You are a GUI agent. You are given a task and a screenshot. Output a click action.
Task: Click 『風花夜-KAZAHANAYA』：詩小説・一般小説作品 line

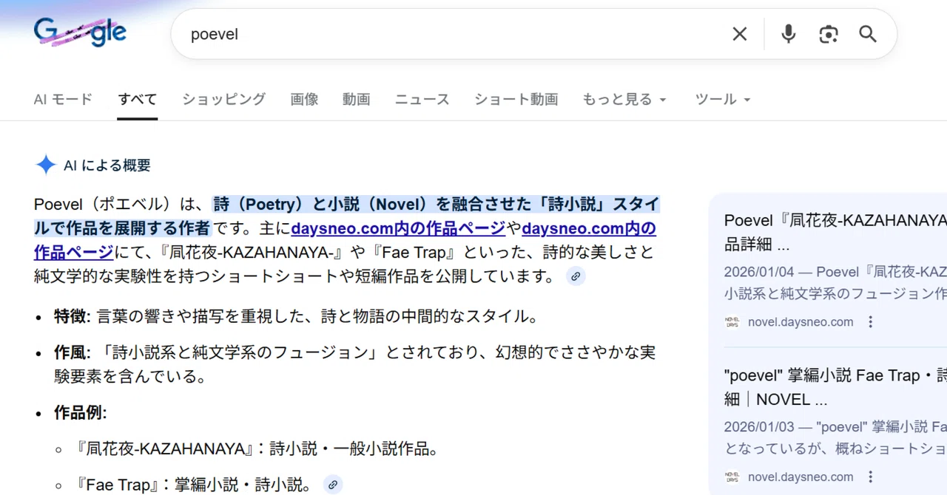[x=256, y=448]
